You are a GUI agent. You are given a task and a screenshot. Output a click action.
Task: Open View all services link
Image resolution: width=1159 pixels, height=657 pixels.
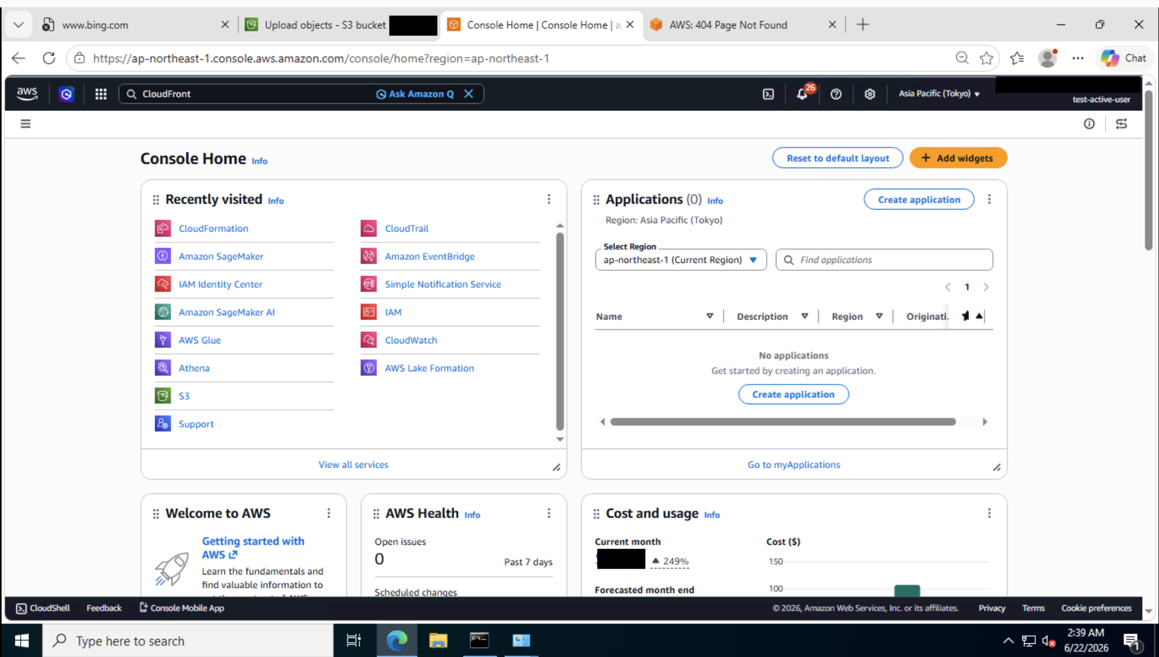(x=353, y=464)
